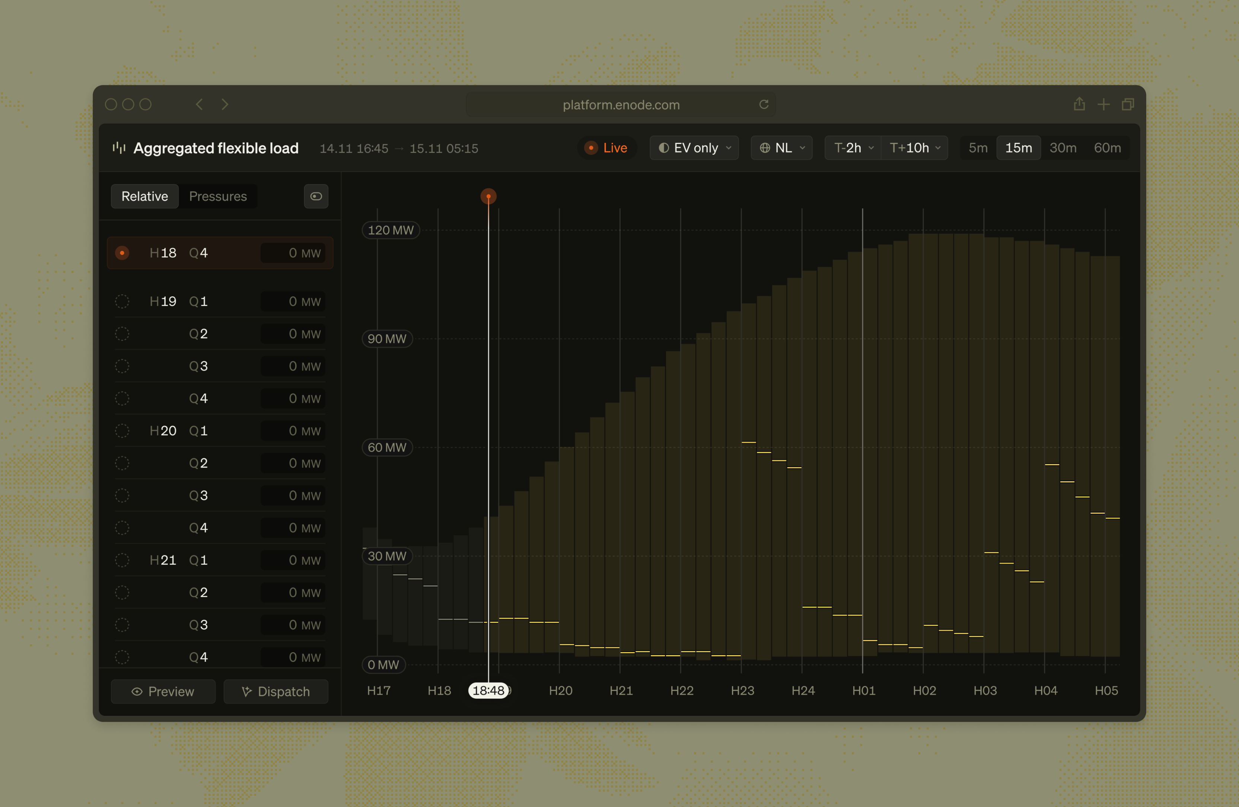
Task: Click the bar chart icon beside Aggregated flexible load
Action: pos(119,148)
